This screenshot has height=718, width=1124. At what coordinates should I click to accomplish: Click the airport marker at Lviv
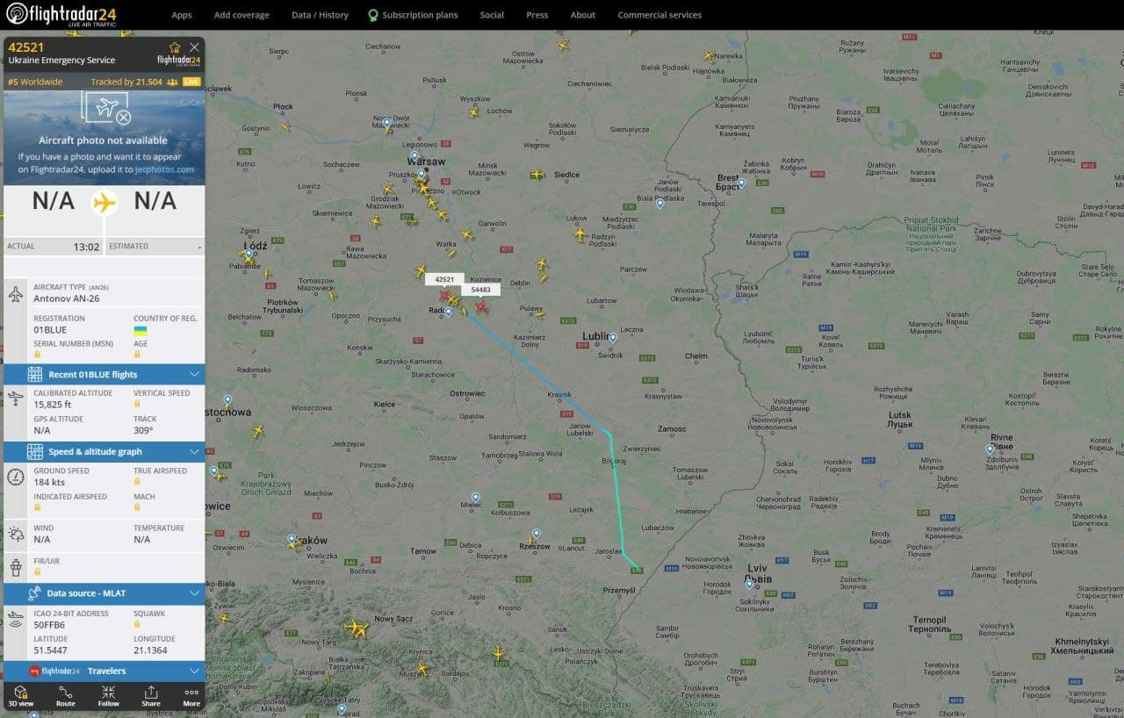749,581
